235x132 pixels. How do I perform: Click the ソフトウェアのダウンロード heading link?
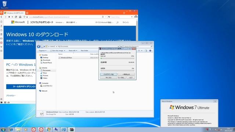tap(41, 22)
